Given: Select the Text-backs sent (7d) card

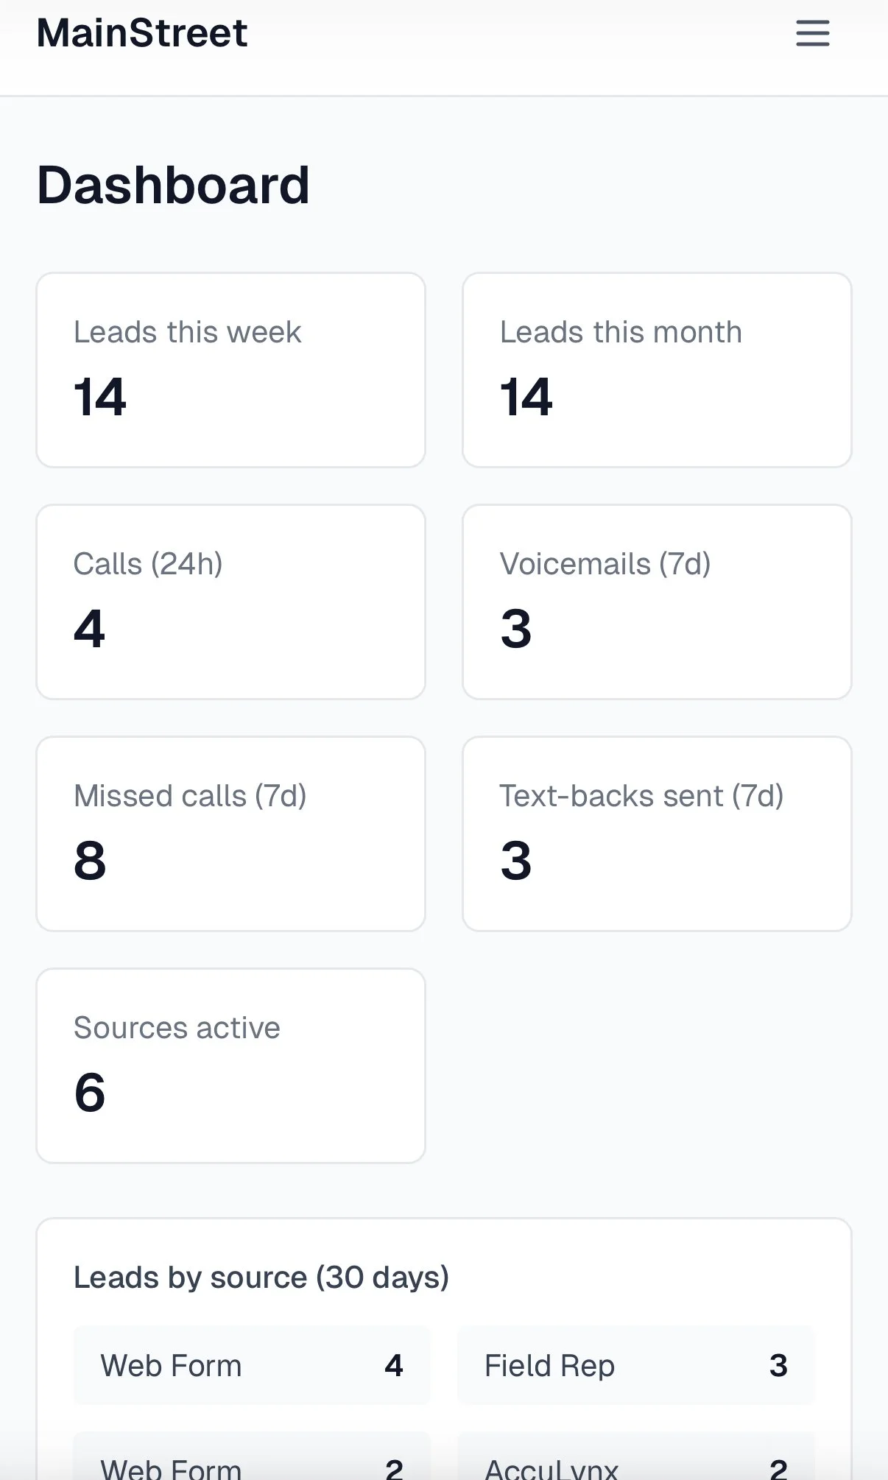Looking at the screenshot, I should point(657,833).
